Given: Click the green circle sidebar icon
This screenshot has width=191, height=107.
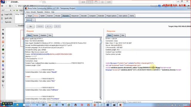Looking at the screenshot, I should point(3,50).
